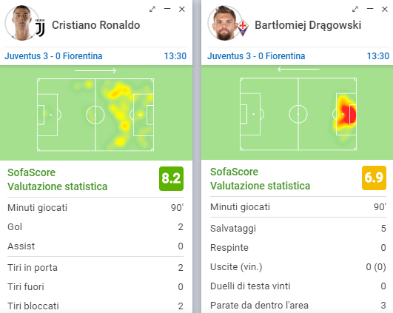
Task: Expand the Cristiano Ronaldo panel with the arrows icon
Action: [152, 10]
